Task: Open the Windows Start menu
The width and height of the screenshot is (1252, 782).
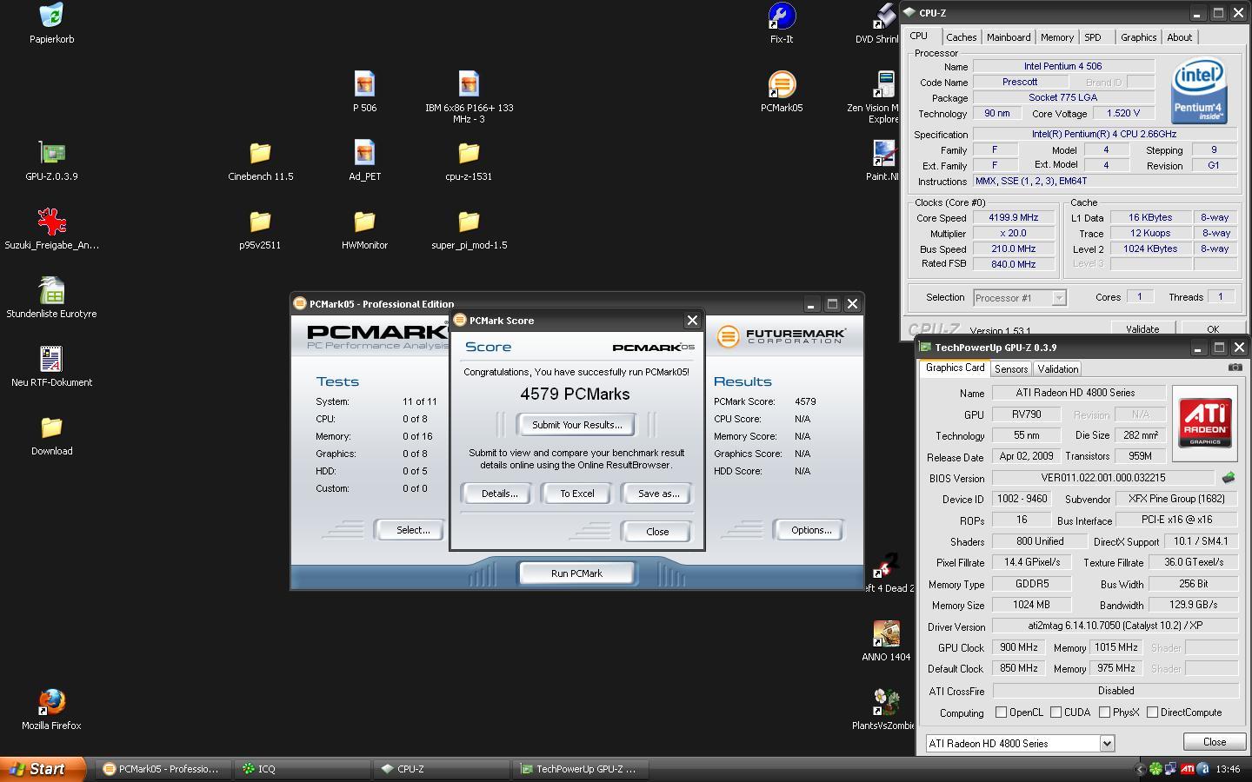Action: [43, 769]
